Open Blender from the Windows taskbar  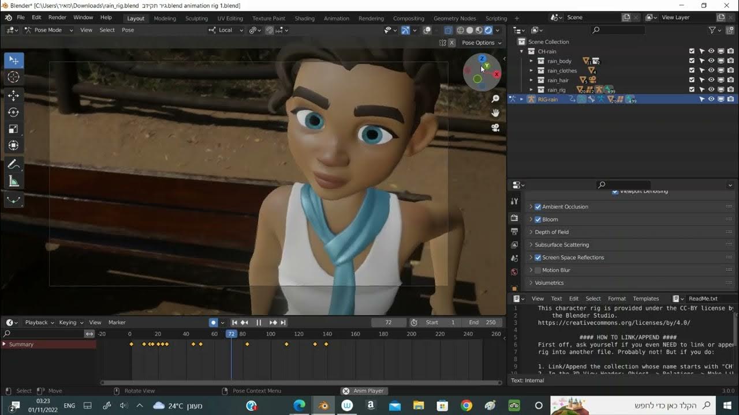point(323,406)
